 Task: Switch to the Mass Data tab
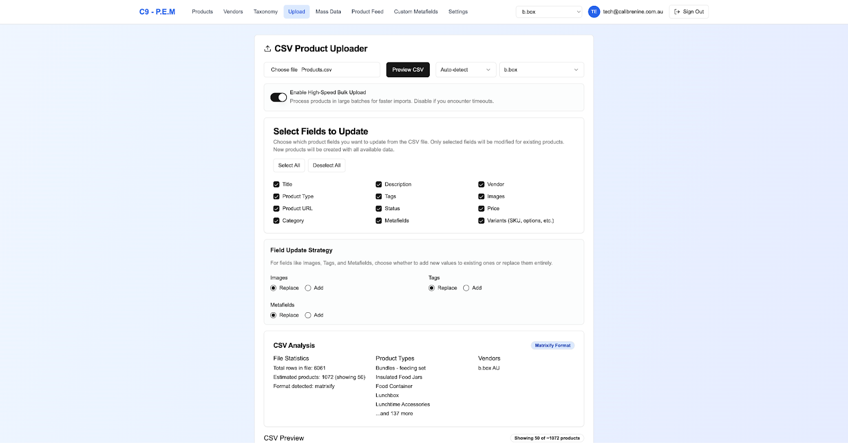[x=328, y=12]
